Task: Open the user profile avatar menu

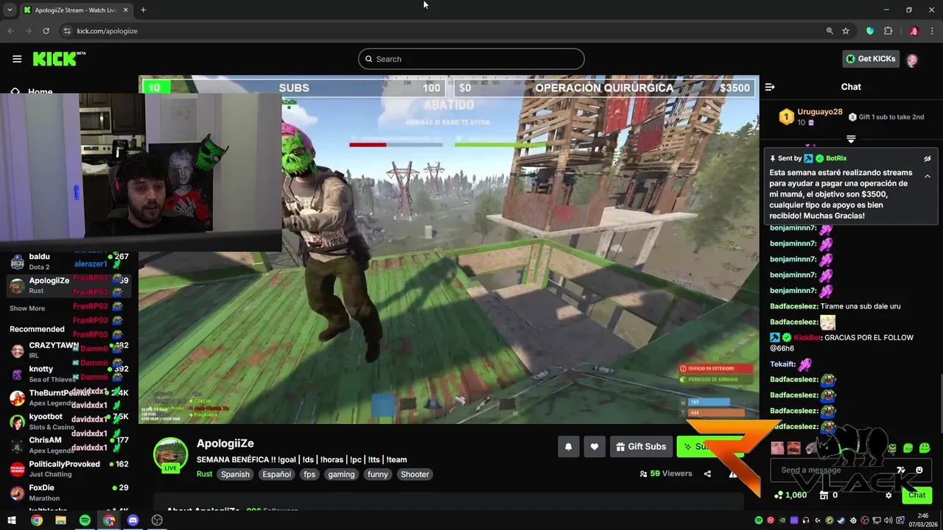Action: [912, 60]
